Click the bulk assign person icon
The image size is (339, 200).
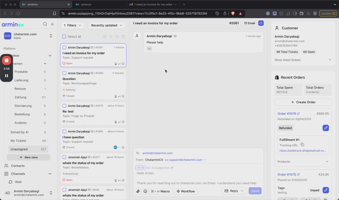pos(111,36)
